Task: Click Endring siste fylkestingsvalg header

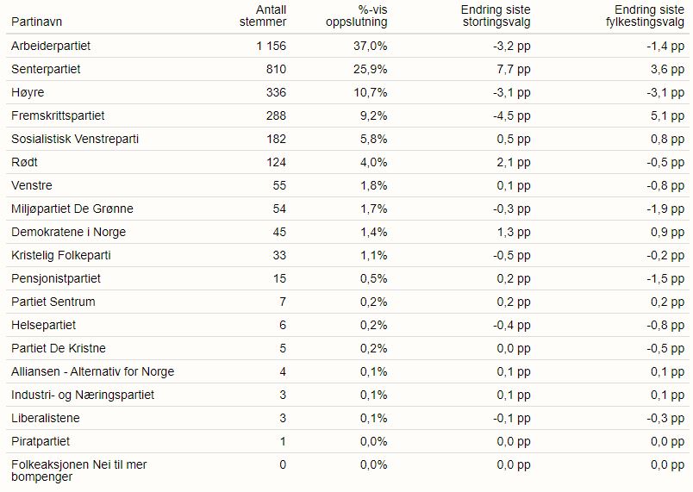Action: (645, 16)
